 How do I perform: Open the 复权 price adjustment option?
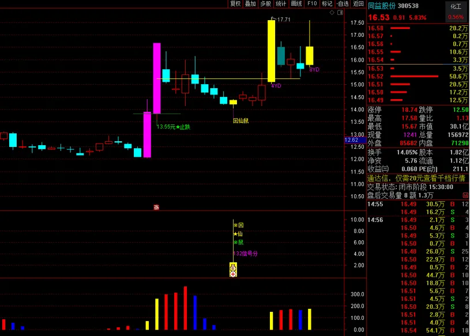235,3
